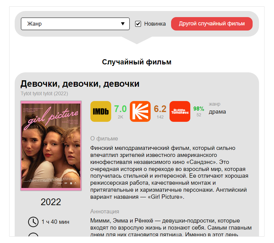Click the Kinopoisk rating 6.2
Viewport: 274px width, 243px height.
point(160,109)
